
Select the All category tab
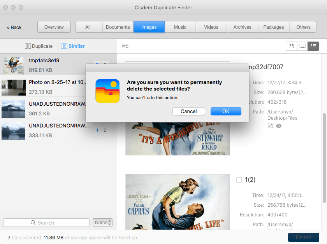coord(88,27)
